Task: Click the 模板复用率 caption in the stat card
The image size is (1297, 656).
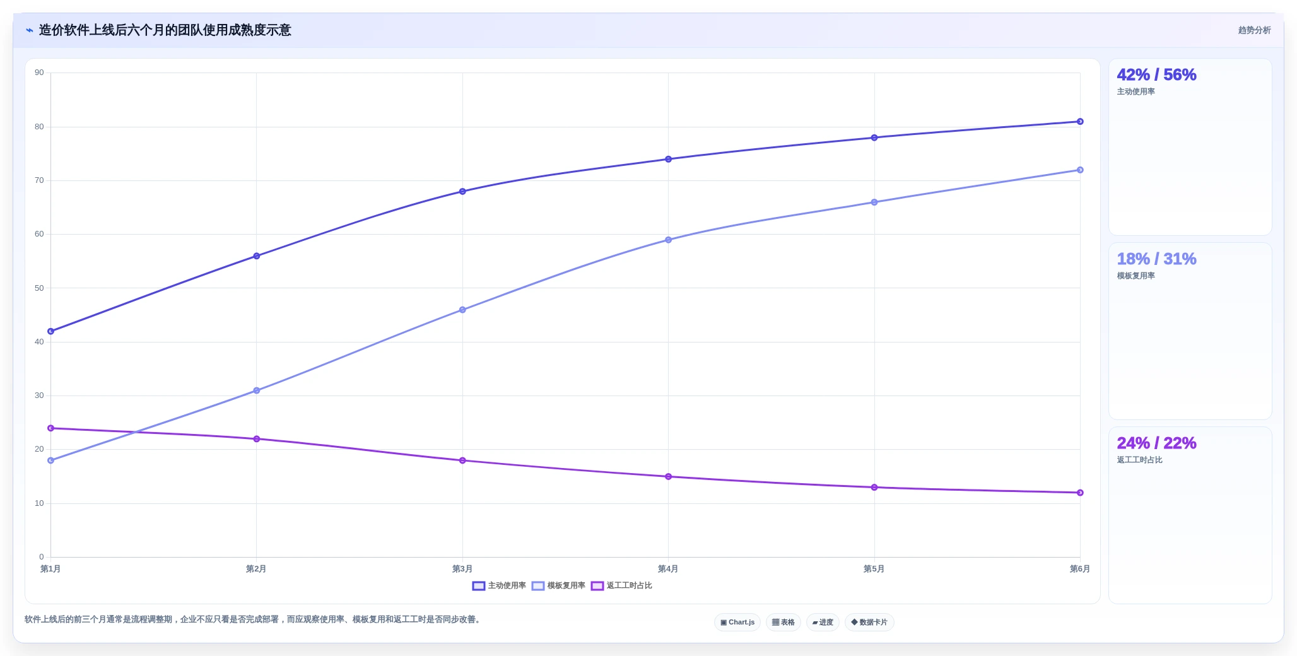Action: tap(1136, 276)
